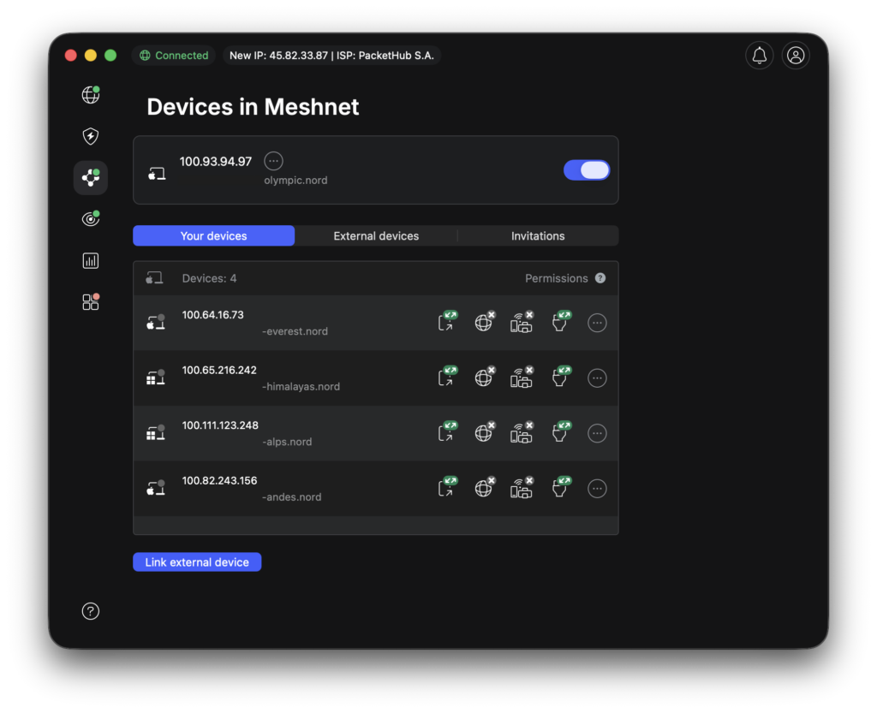The image size is (877, 713).
Task: Open the VPN globe section in sidebar
Action: tap(91, 95)
